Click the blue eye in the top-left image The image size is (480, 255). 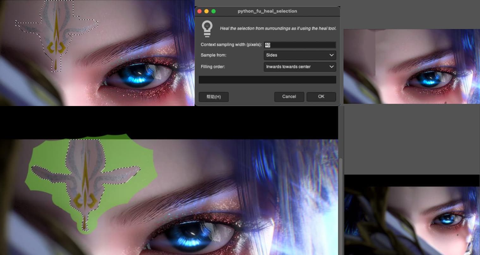(134, 76)
